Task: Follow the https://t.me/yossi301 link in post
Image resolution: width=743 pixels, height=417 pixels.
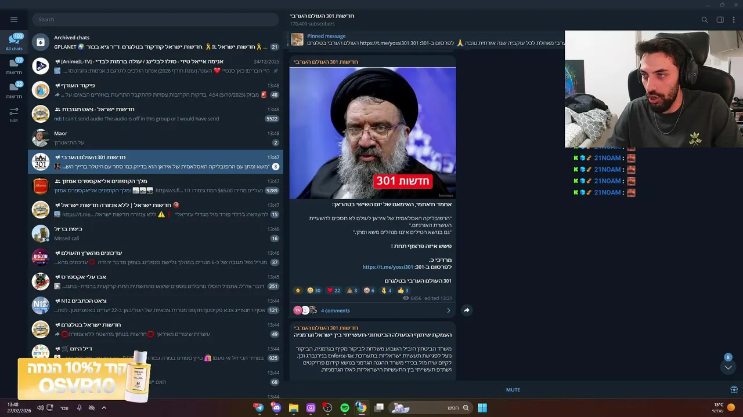Action: point(388,267)
